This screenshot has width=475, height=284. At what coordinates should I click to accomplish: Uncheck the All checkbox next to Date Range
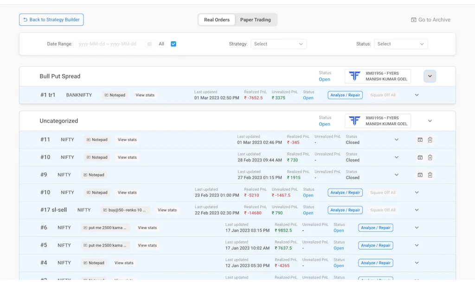point(173,44)
